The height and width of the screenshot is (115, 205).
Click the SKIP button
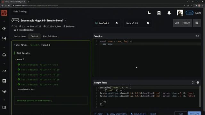click(x=99, y=114)
